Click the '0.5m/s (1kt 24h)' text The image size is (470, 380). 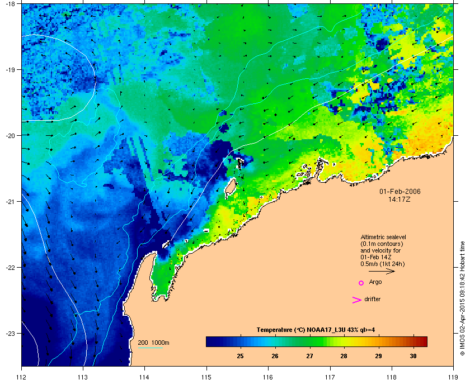[x=383, y=264]
